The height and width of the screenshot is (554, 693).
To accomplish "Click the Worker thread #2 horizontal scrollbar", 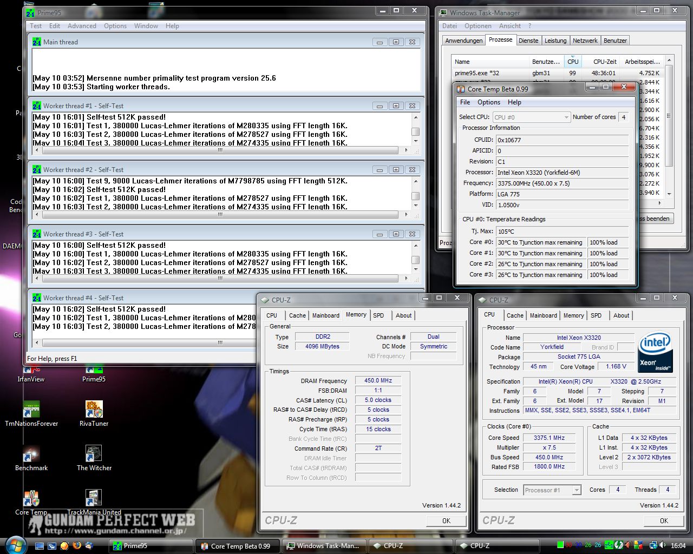I will coord(220,214).
